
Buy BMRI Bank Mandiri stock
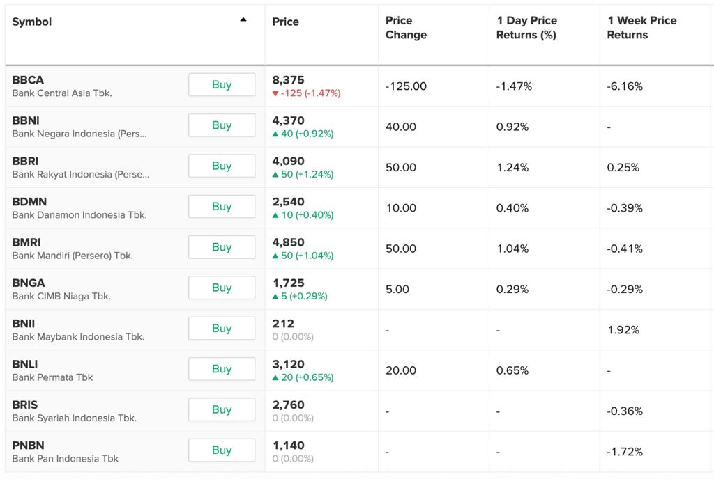coord(222,246)
